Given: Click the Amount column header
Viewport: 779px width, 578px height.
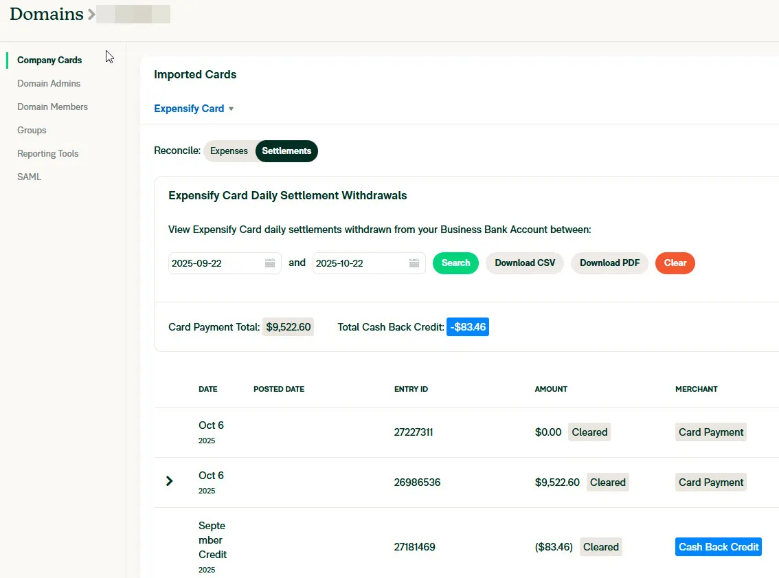Looking at the screenshot, I should point(551,389).
